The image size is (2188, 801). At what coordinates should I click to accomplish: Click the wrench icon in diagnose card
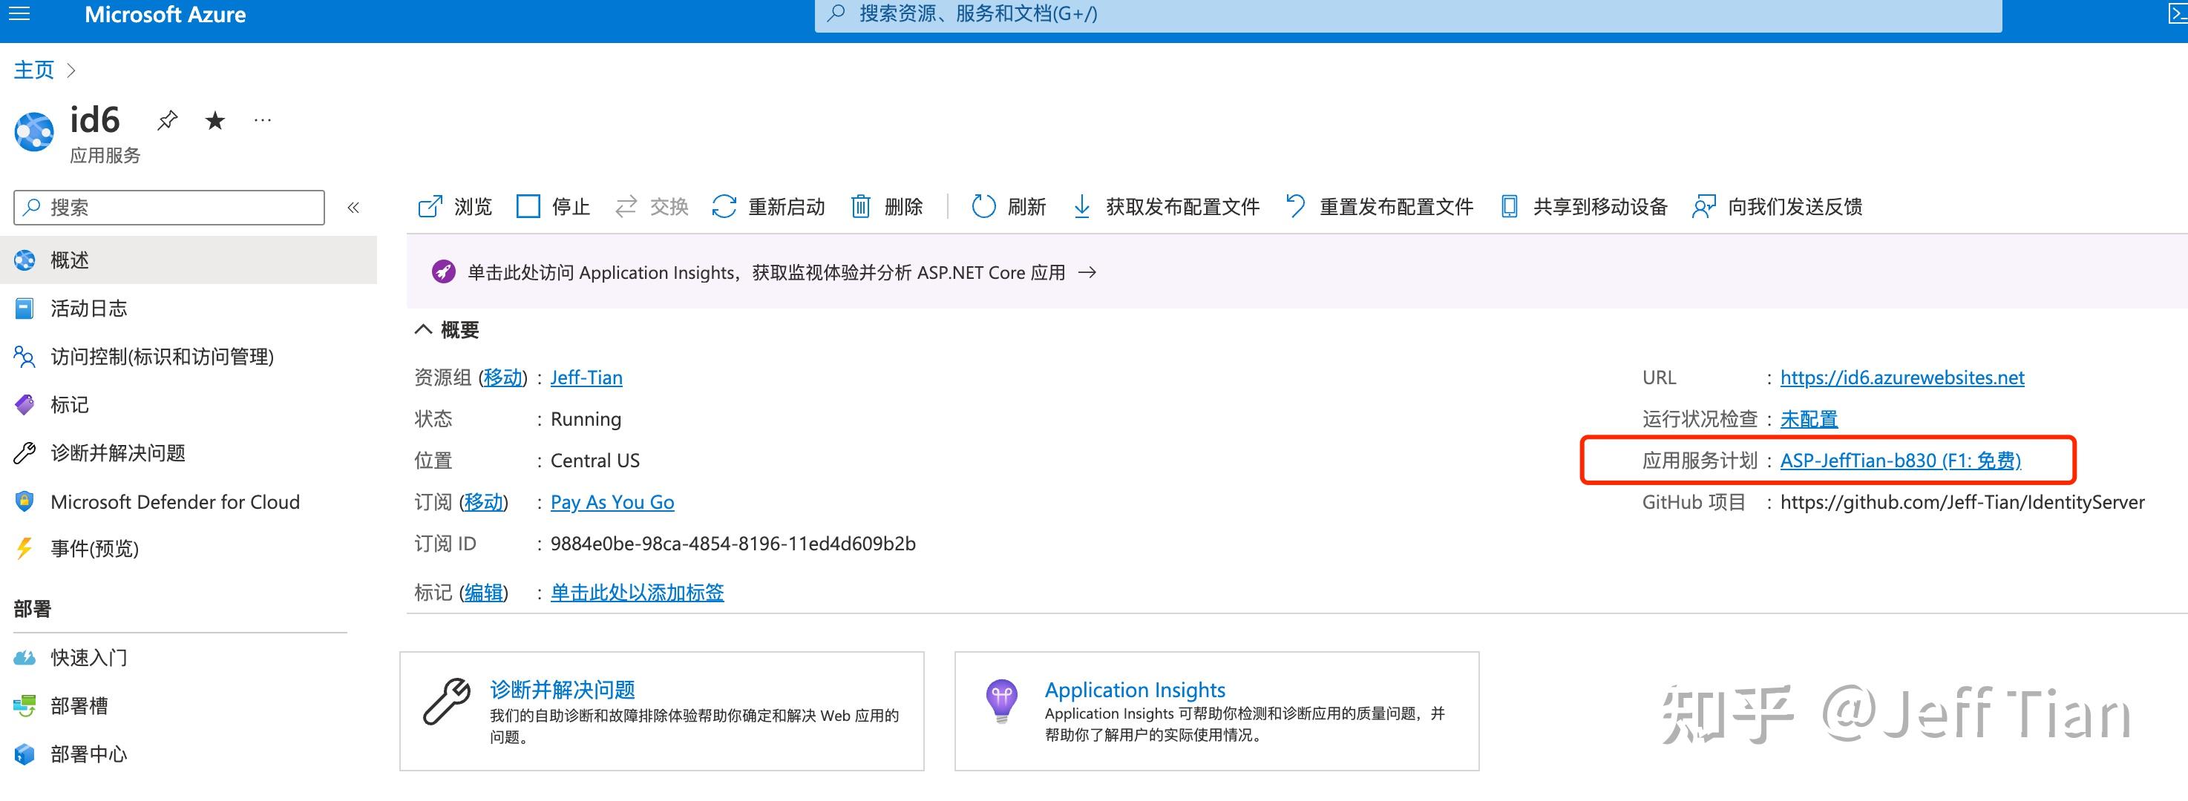point(447,702)
